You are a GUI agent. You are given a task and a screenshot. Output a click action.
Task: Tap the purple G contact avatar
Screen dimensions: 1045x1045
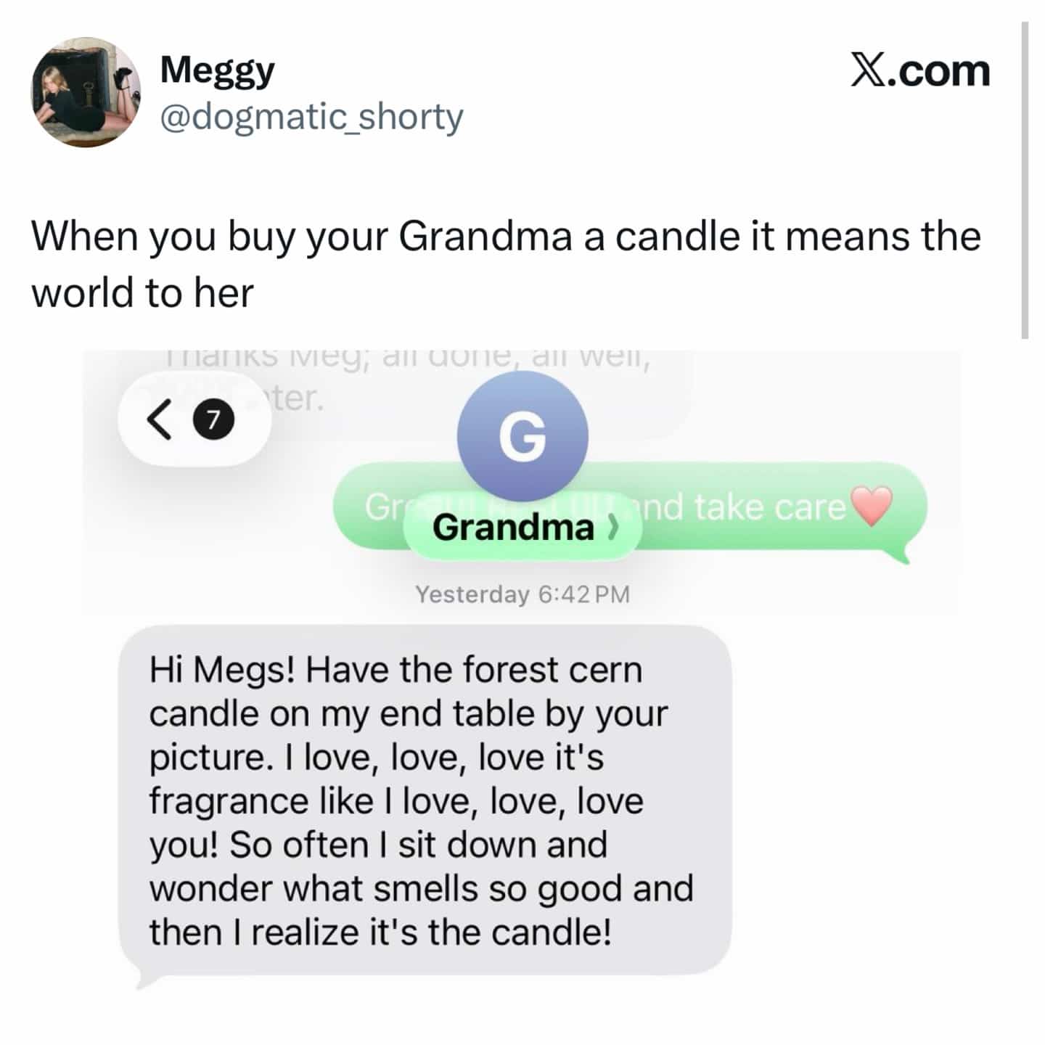tap(522, 437)
